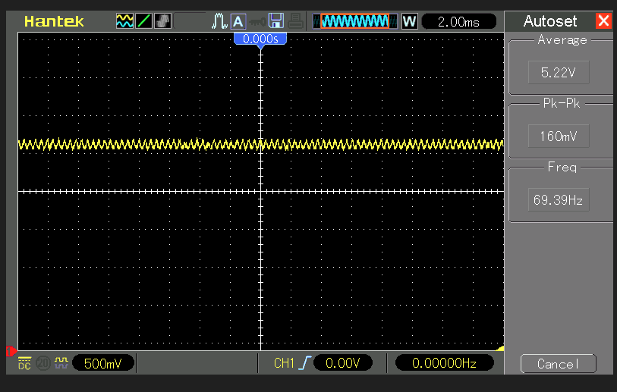Screen dimensions: 617x392
Task: Toggle the auto trigger 'A' icon
Action: (x=238, y=21)
